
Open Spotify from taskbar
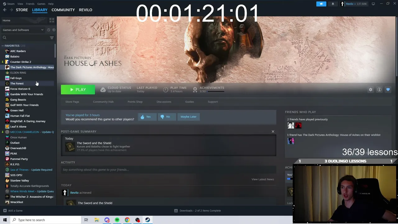(x=117, y=220)
